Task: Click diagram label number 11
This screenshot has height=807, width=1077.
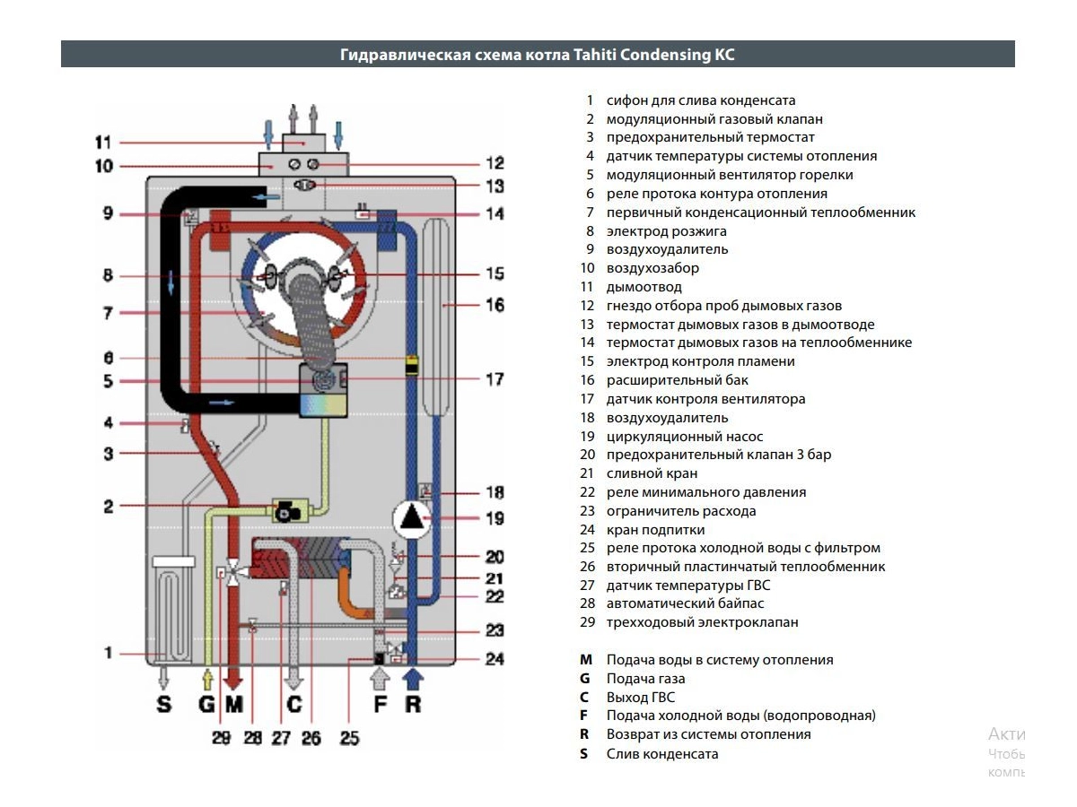Action: (x=102, y=143)
